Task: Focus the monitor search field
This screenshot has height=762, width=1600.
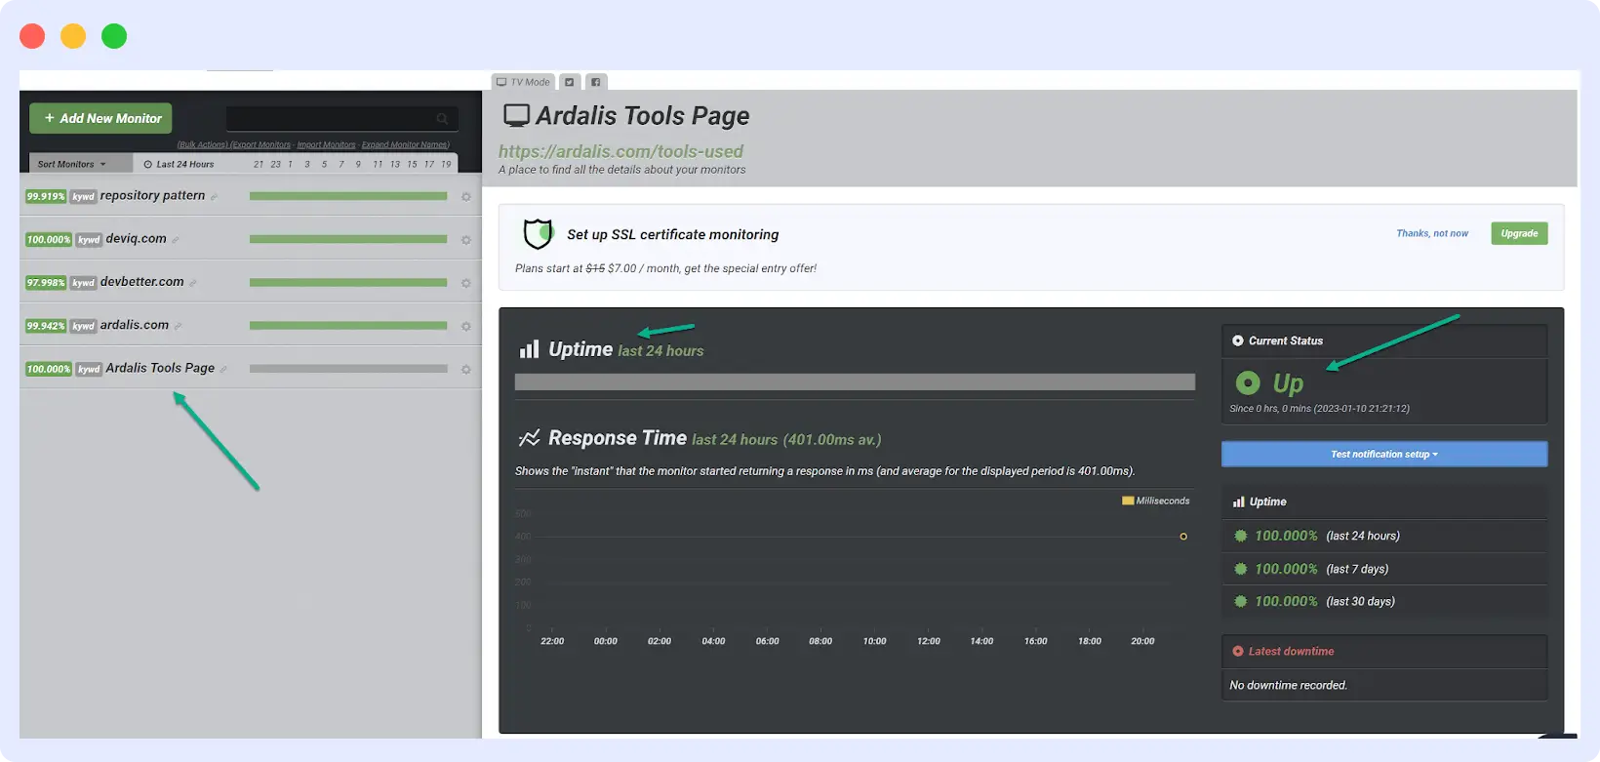Action: [341, 119]
